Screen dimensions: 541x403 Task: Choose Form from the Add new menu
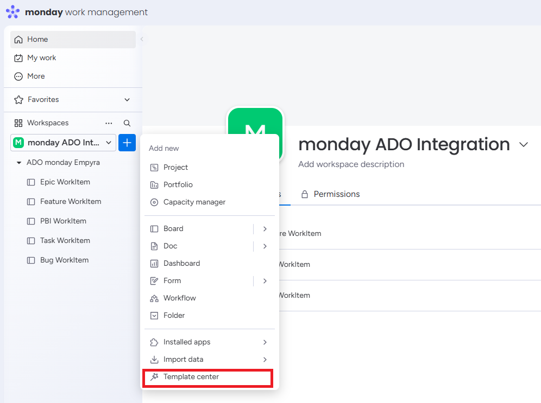[198, 281]
